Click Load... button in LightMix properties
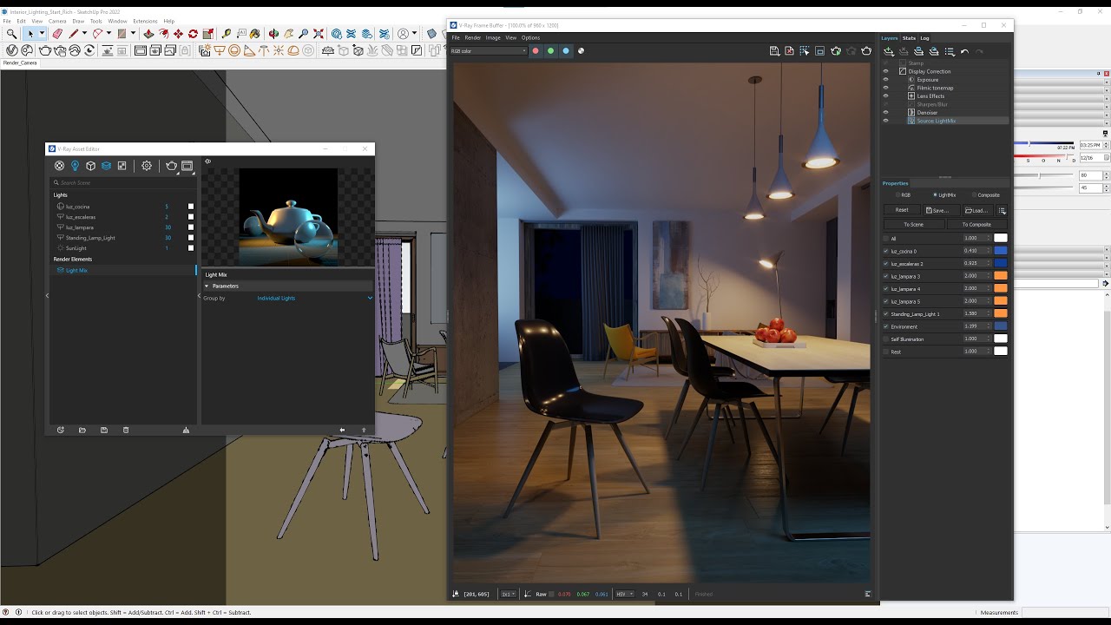This screenshot has height=625, width=1111. point(976,210)
